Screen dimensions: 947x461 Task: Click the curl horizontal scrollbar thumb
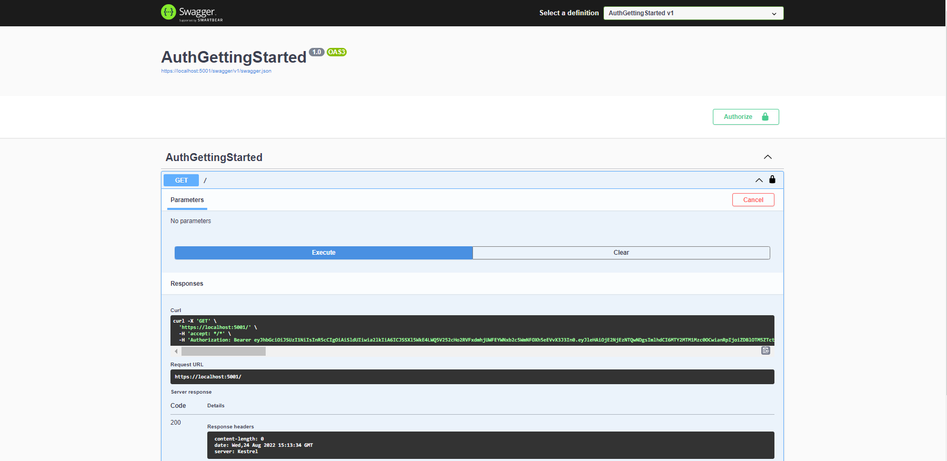point(224,351)
